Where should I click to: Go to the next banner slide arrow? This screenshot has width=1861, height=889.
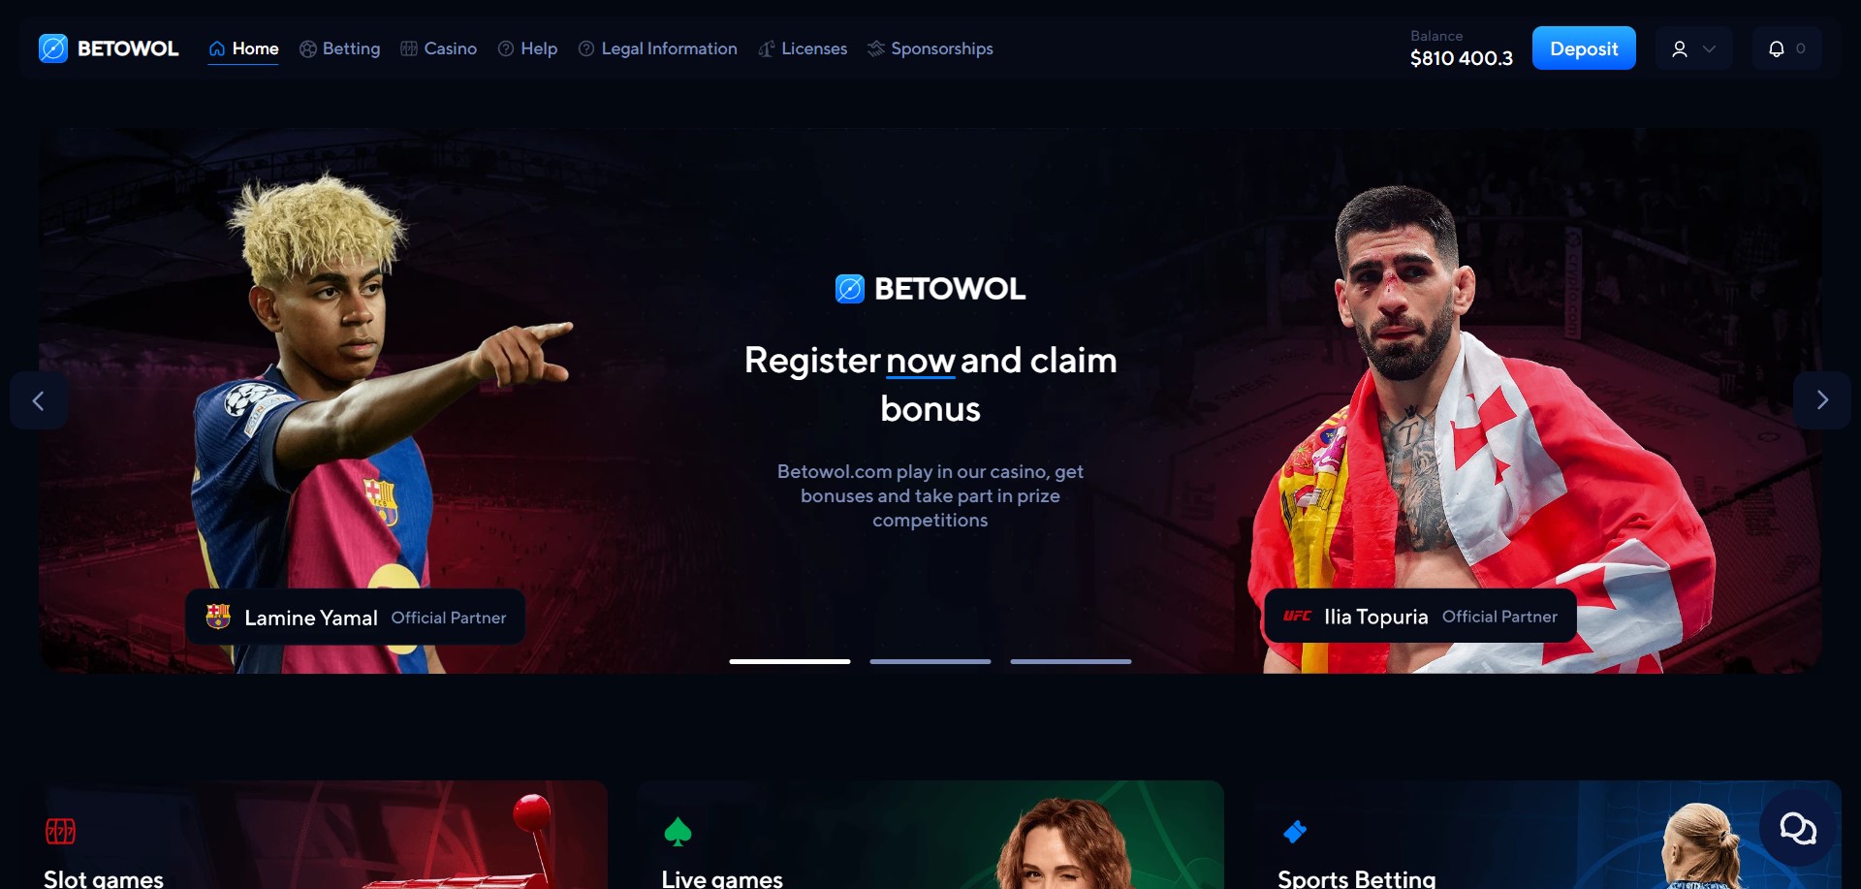pos(1822,400)
